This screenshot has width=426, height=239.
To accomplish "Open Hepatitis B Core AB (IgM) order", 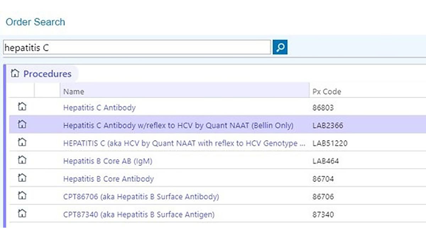I will coord(107,161).
